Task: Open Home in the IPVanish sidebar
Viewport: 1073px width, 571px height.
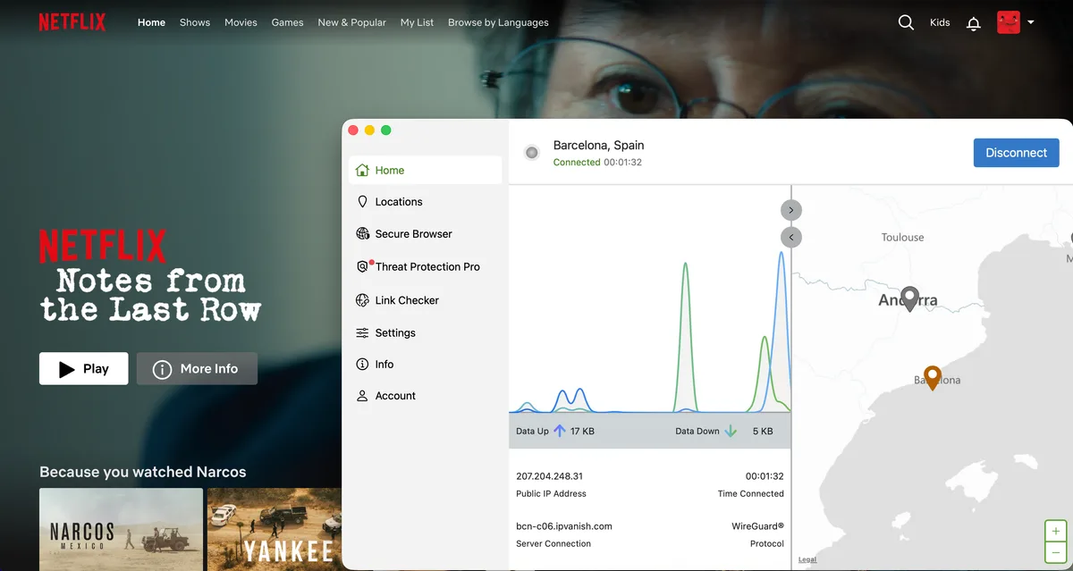Action: 425,170
